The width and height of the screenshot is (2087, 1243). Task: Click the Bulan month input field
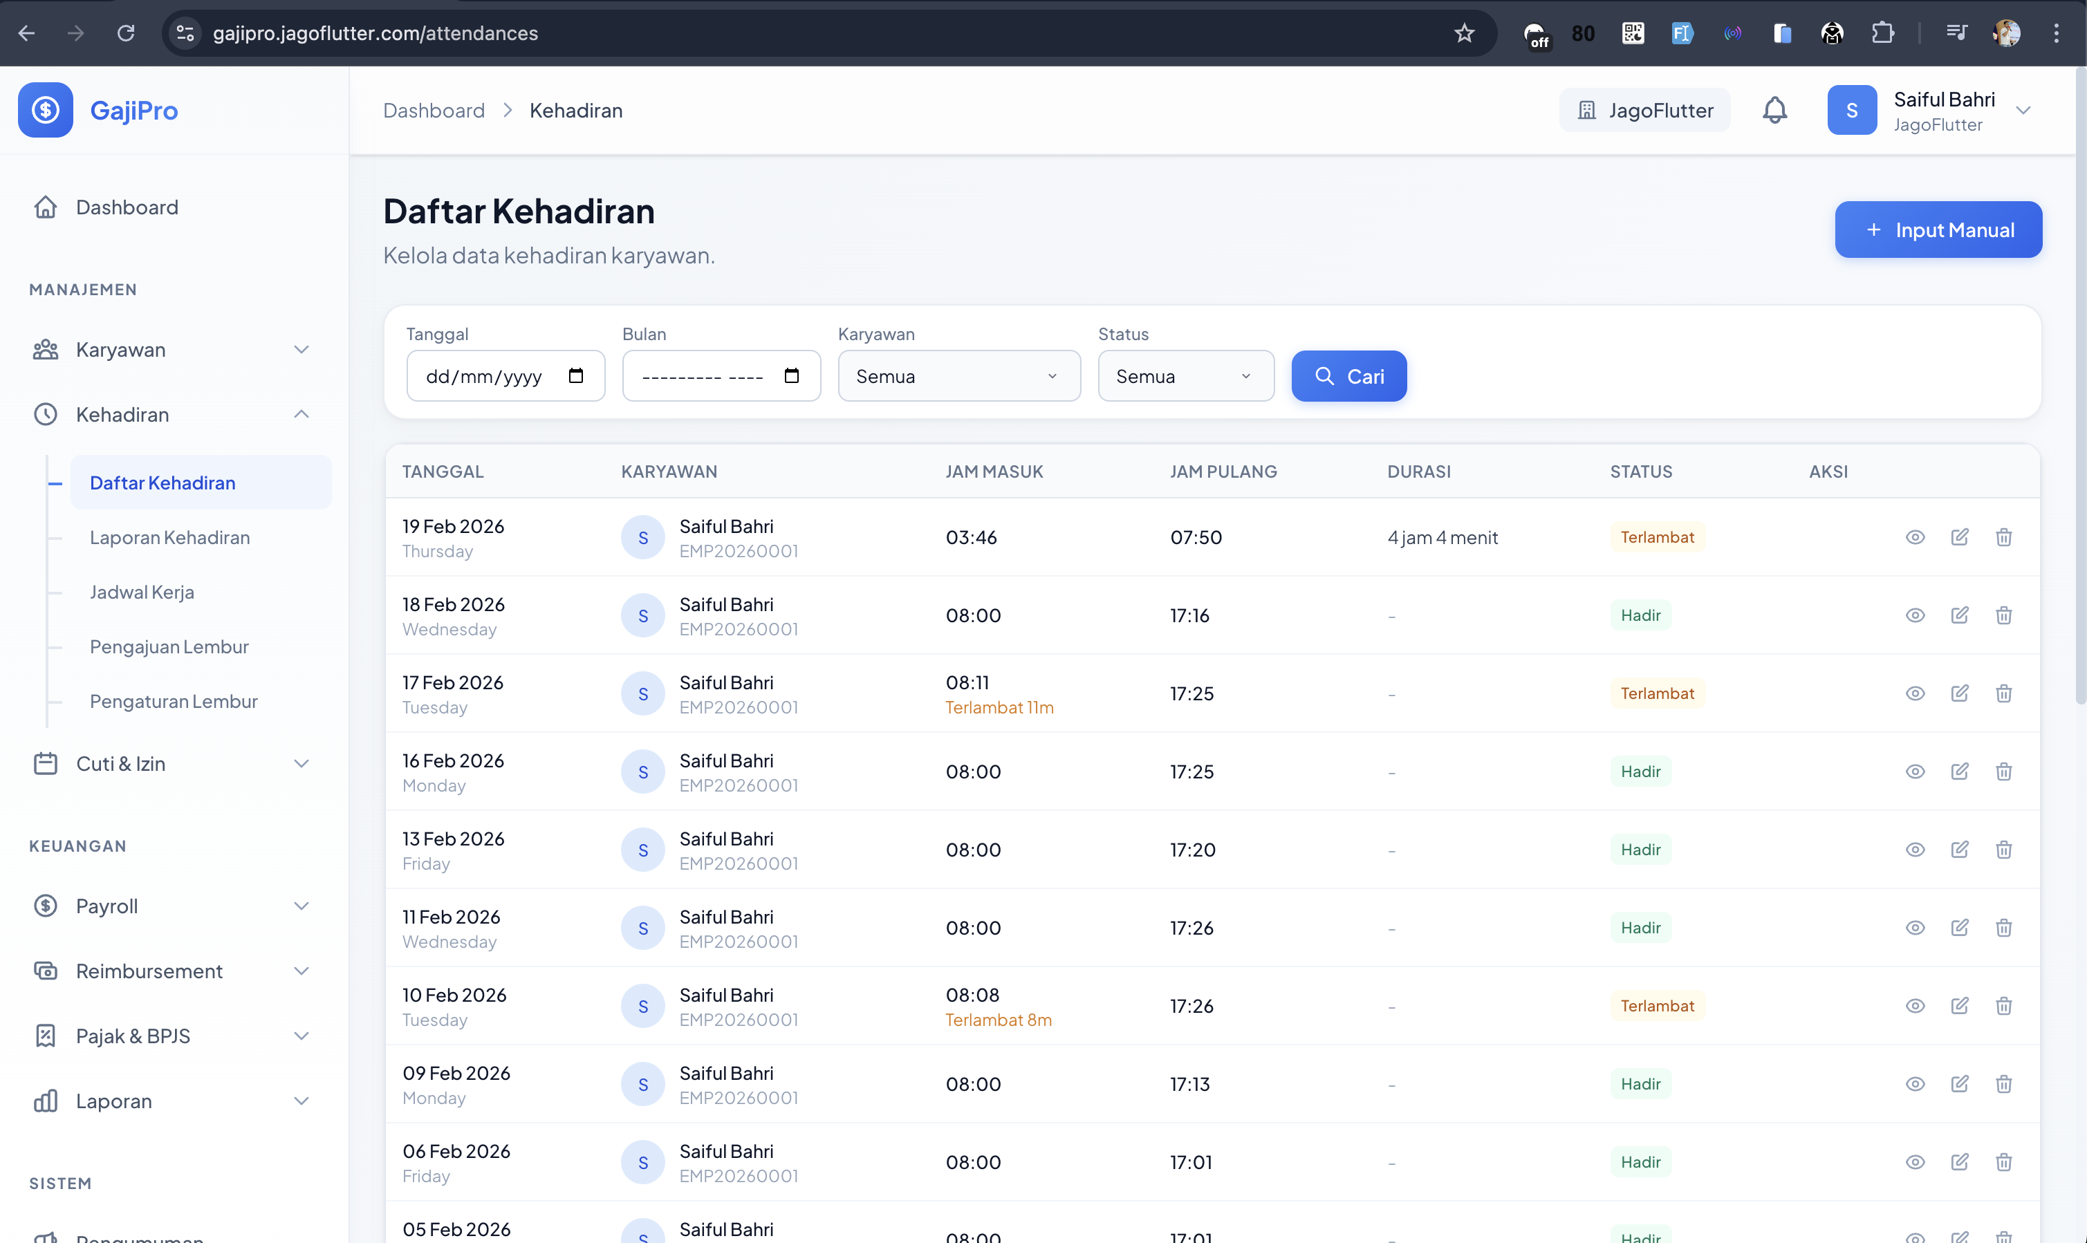coord(721,376)
